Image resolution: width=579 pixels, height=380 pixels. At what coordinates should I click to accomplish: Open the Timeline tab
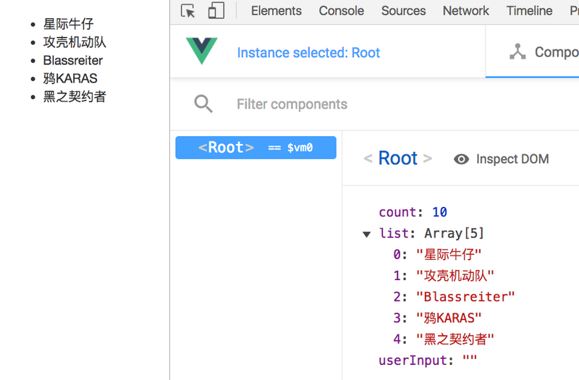529,11
